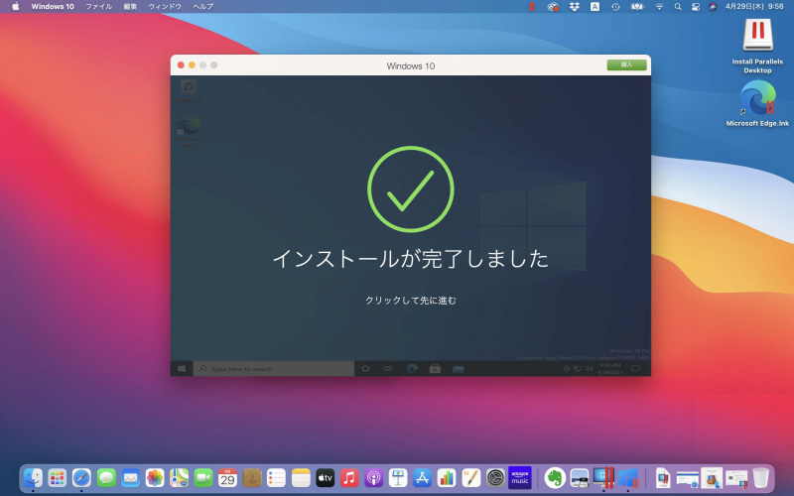Open the ウィンドウ menu
This screenshot has width=794, height=496.
(x=165, y=7)
